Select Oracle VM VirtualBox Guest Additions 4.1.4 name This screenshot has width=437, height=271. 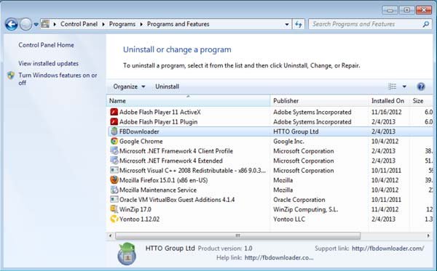pyautogui.click(x=177, y=200)
